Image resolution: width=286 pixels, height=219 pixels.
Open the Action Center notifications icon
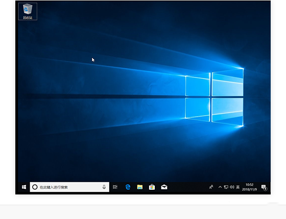point(264,187)
